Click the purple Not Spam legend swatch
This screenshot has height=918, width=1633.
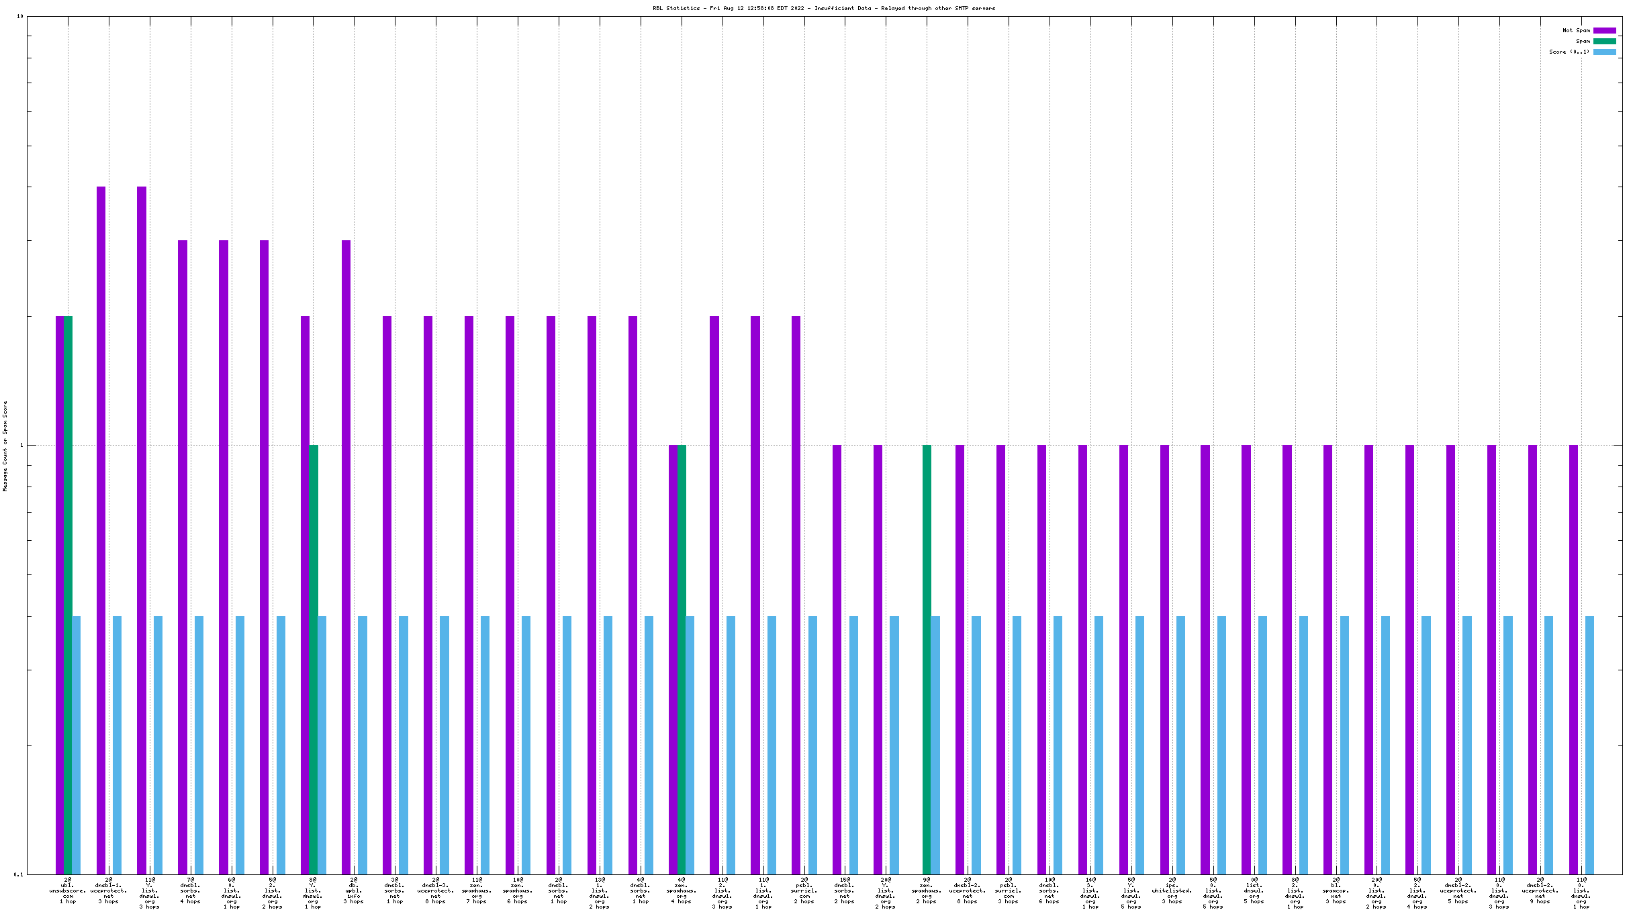coord(1604,30)
